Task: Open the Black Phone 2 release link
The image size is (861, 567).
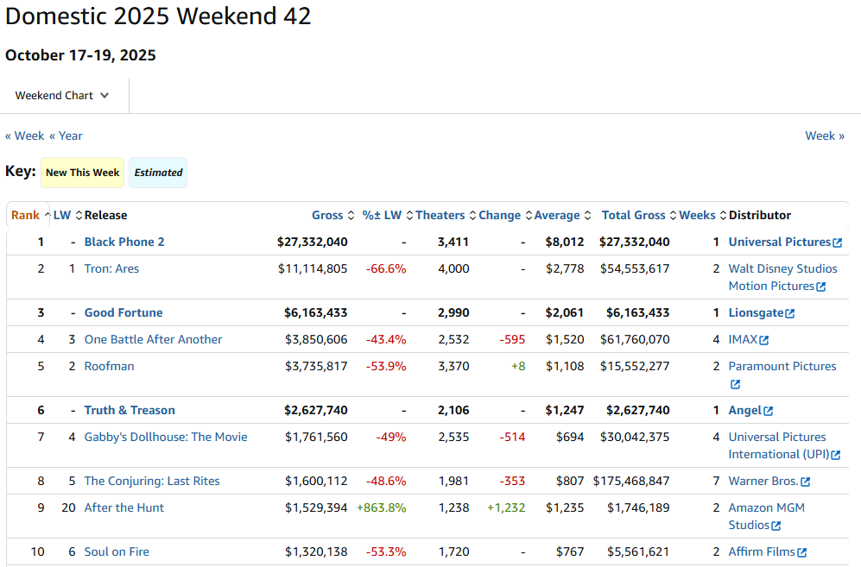Action: [x=124, y=243]
